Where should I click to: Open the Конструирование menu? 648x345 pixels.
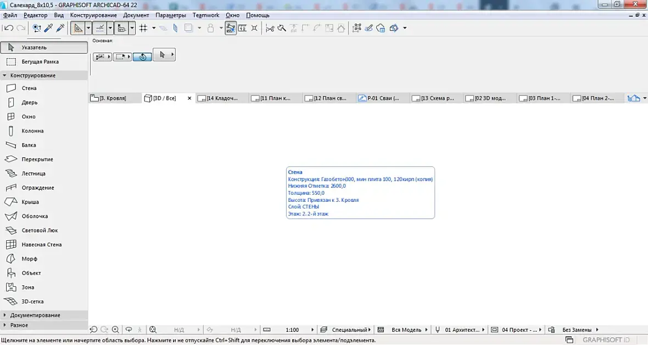coord(93,15)
